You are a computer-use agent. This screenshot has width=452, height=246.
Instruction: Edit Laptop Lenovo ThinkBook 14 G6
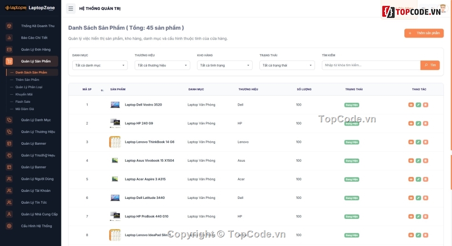coord(418,142)
